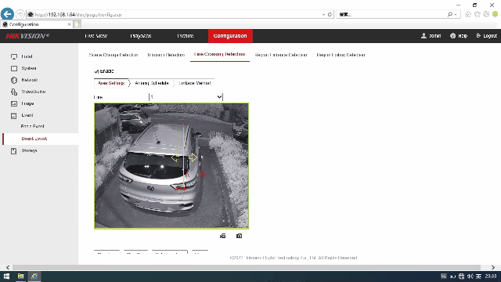Image resolution: width=501 pixels, height=282 pixels.
Task: Click the smiley feedback icon
Action: pos(496,14)
